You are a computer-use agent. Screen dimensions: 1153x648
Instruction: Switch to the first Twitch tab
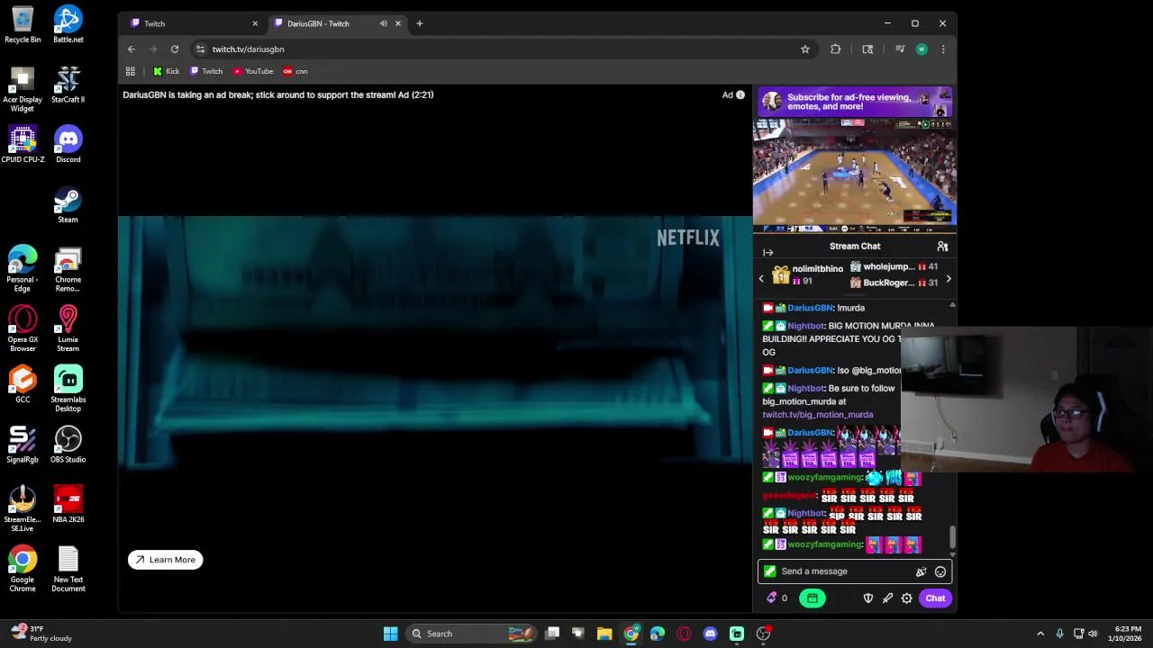192,23
